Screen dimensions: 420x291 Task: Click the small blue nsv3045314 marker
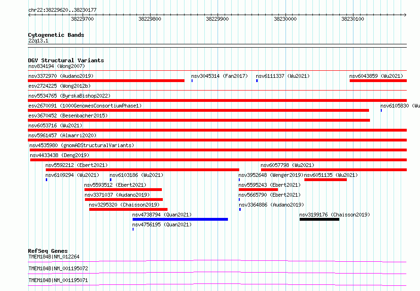(x=192, y=81)
